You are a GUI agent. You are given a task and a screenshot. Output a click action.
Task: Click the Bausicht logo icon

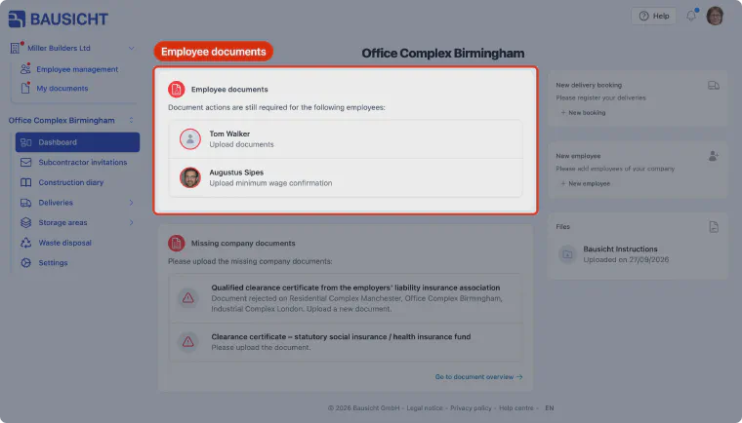17,19
